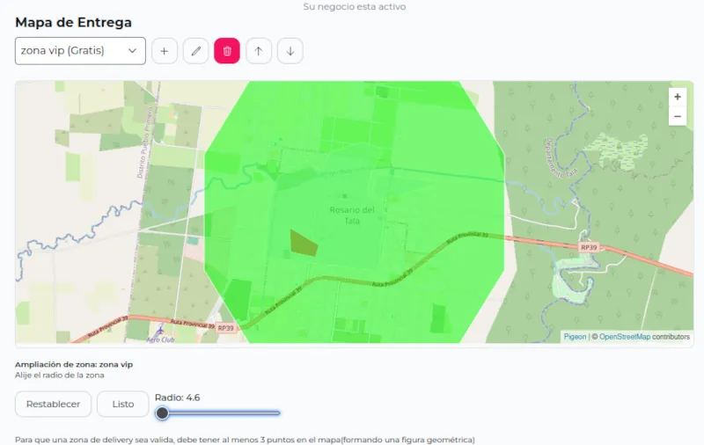Click the dark green polygon inside zone
The width and height of the screenshot is (704, 445).
click(x=304, y=243)
